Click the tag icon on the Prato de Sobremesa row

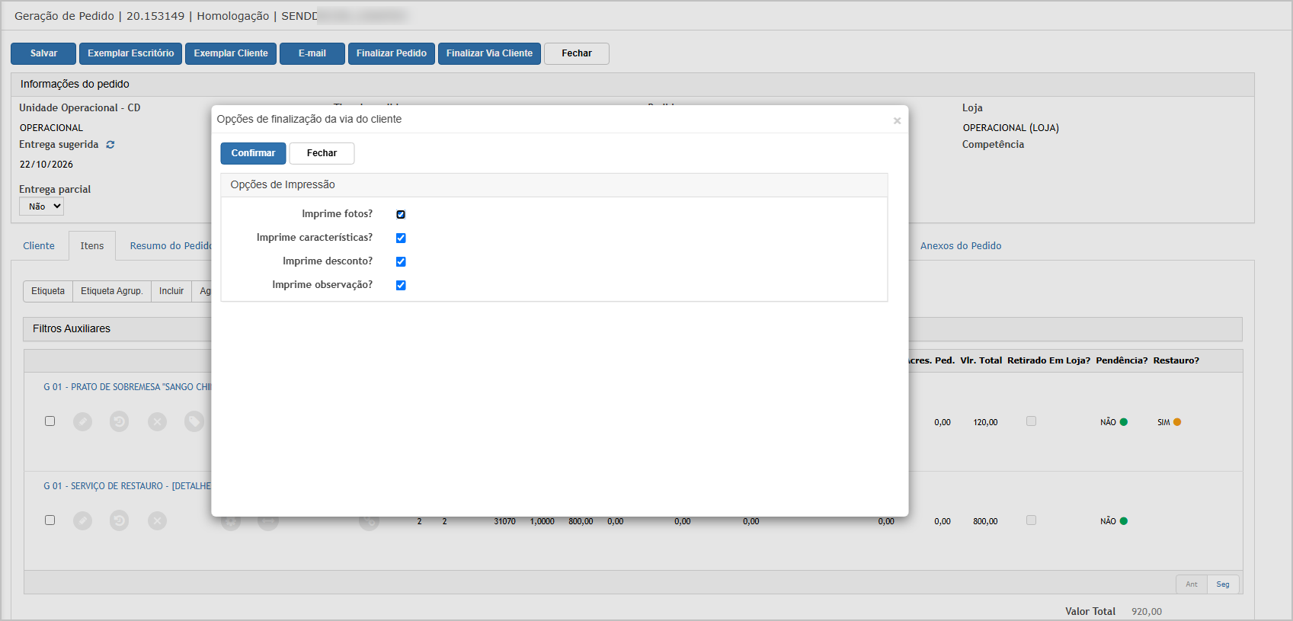(x=194, y=421)
